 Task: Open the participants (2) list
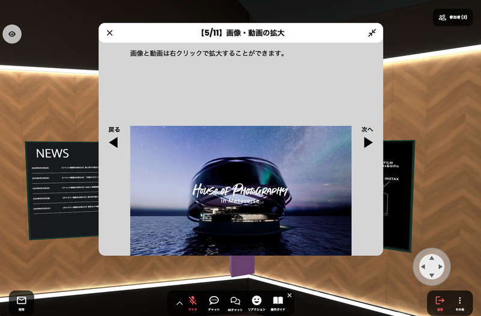(453, 17)
